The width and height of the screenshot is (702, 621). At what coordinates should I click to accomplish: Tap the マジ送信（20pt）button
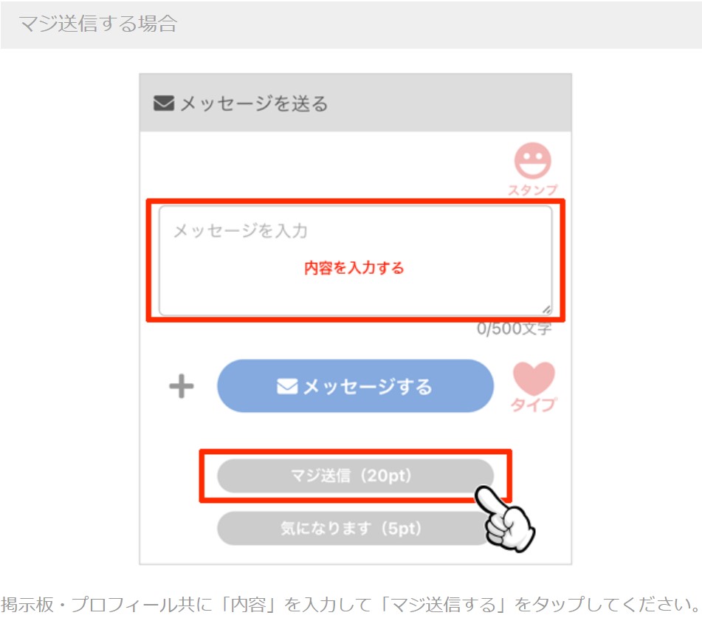(x=356, y=476)
